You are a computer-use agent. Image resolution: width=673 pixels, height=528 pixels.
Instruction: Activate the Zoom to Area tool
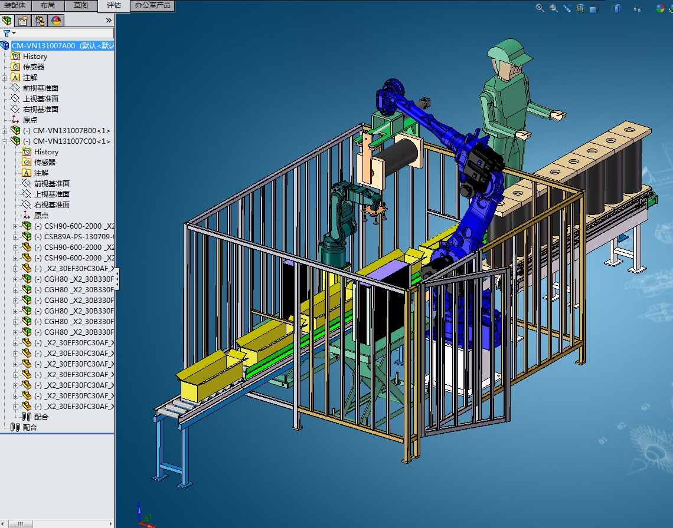(x=554, y=8)
